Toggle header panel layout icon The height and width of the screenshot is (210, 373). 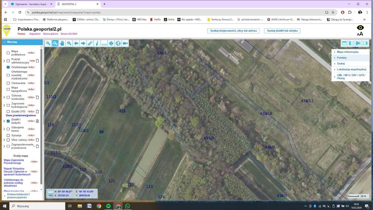tap(344, 43)
